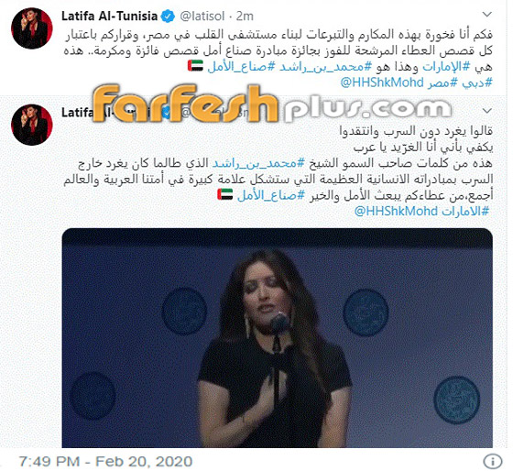
Task: Expand second tweet options chevron
Action: [487, 111]
